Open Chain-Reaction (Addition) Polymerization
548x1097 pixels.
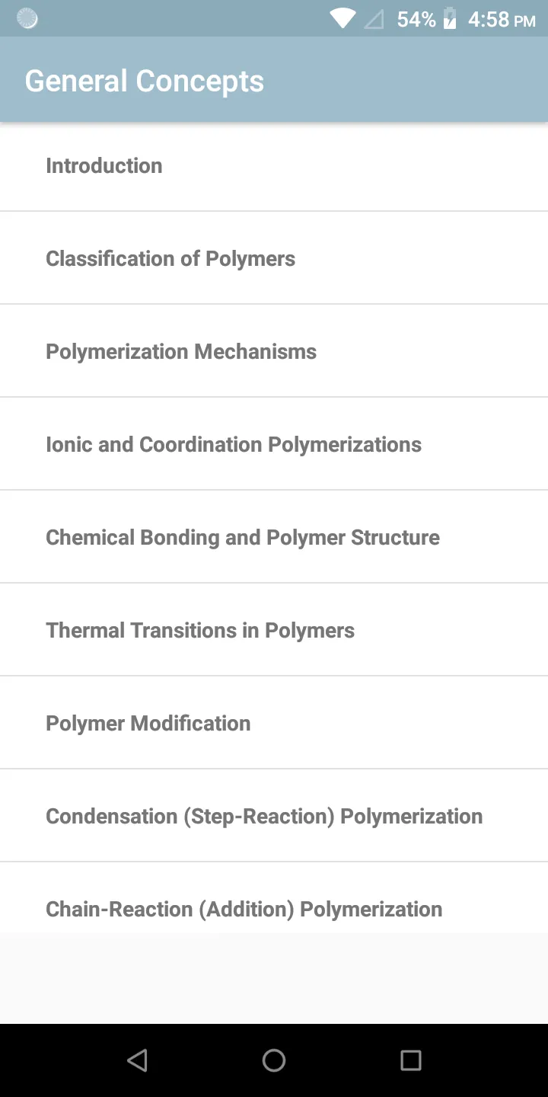tap(274, 898)
